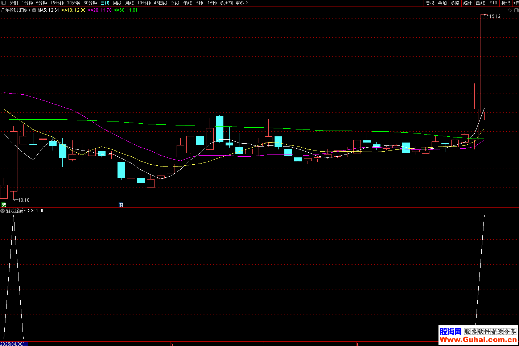Click the 叠加 overlay button
Viewport: 519px width, 346px height.
coord(442,3)
